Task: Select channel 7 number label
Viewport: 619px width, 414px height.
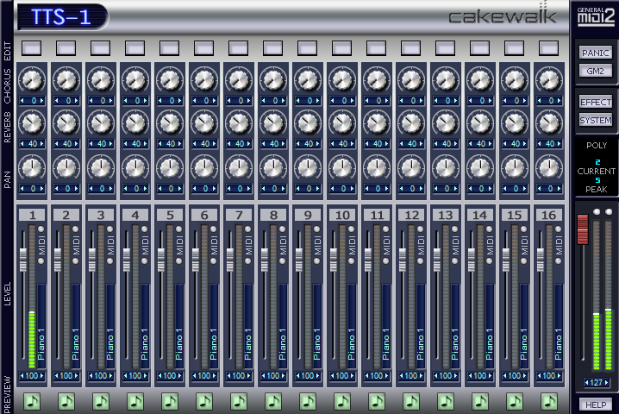Action: pyautogui.click(x=239, y=215)
